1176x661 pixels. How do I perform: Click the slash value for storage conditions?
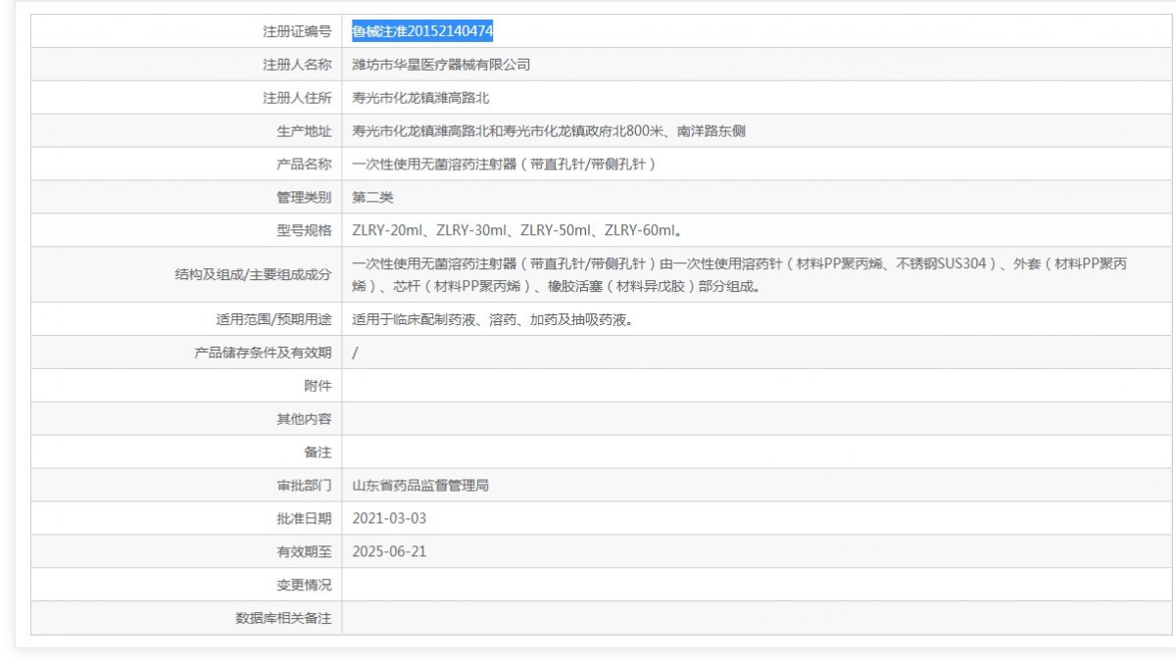click(x=355, y=353)
